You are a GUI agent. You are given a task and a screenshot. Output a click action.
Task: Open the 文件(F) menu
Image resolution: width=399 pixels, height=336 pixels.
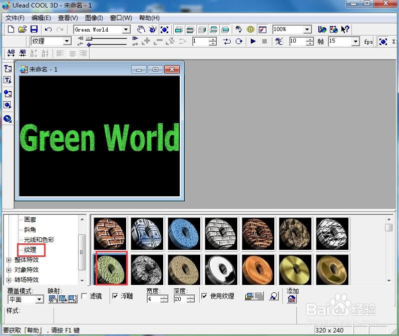15,18
